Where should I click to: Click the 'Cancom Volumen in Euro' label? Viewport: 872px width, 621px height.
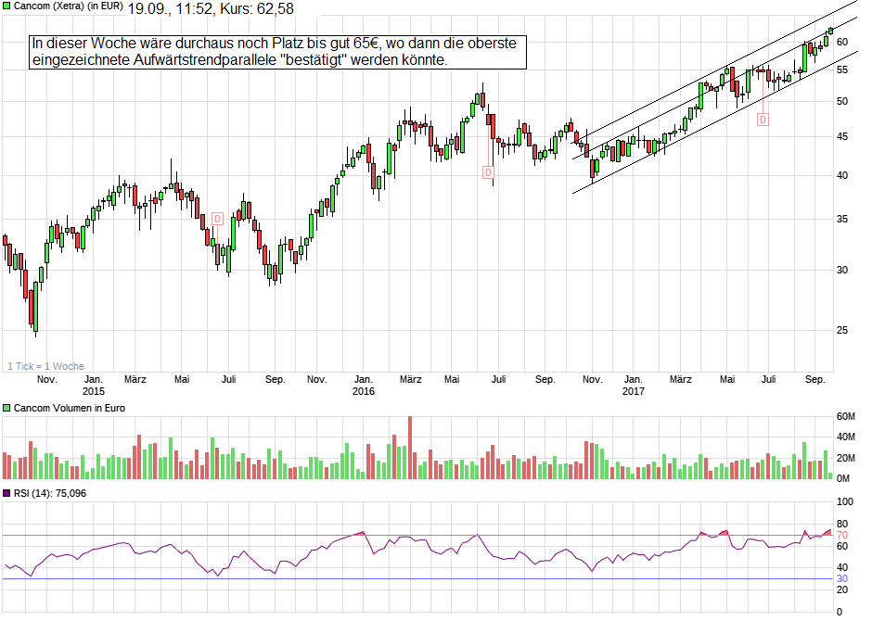[70, 408]
